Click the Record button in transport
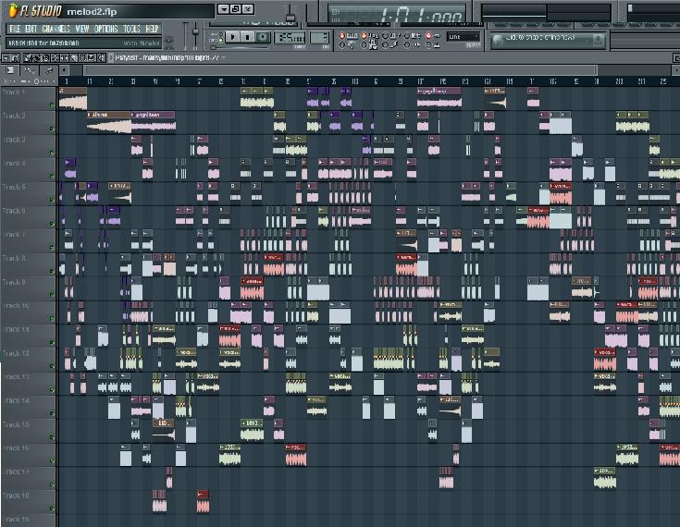The width and height of the screenshot is (680, 527). pos(264,37)
